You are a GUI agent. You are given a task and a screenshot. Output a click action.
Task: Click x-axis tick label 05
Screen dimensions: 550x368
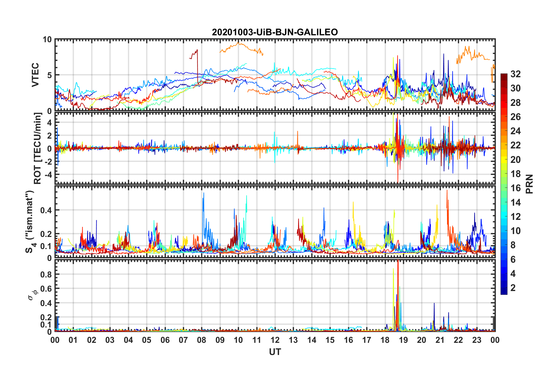(147, 340)
